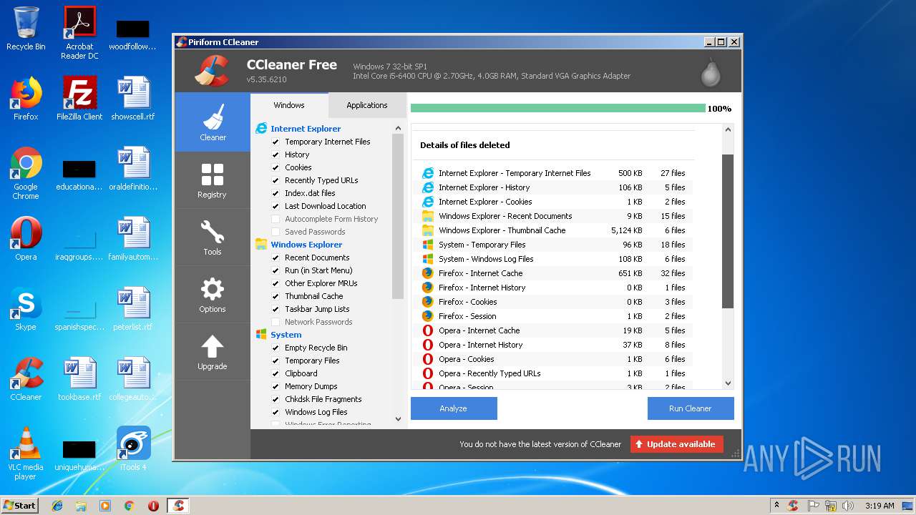The width and height of the screenshot is (916, 515).
Task: Select Windows Explorer - Recent Documents row
Action: [555, 216]
